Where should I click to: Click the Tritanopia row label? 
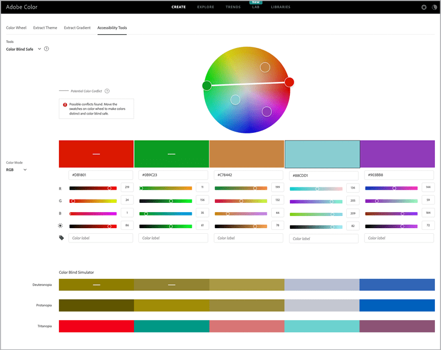pos(45,326)
